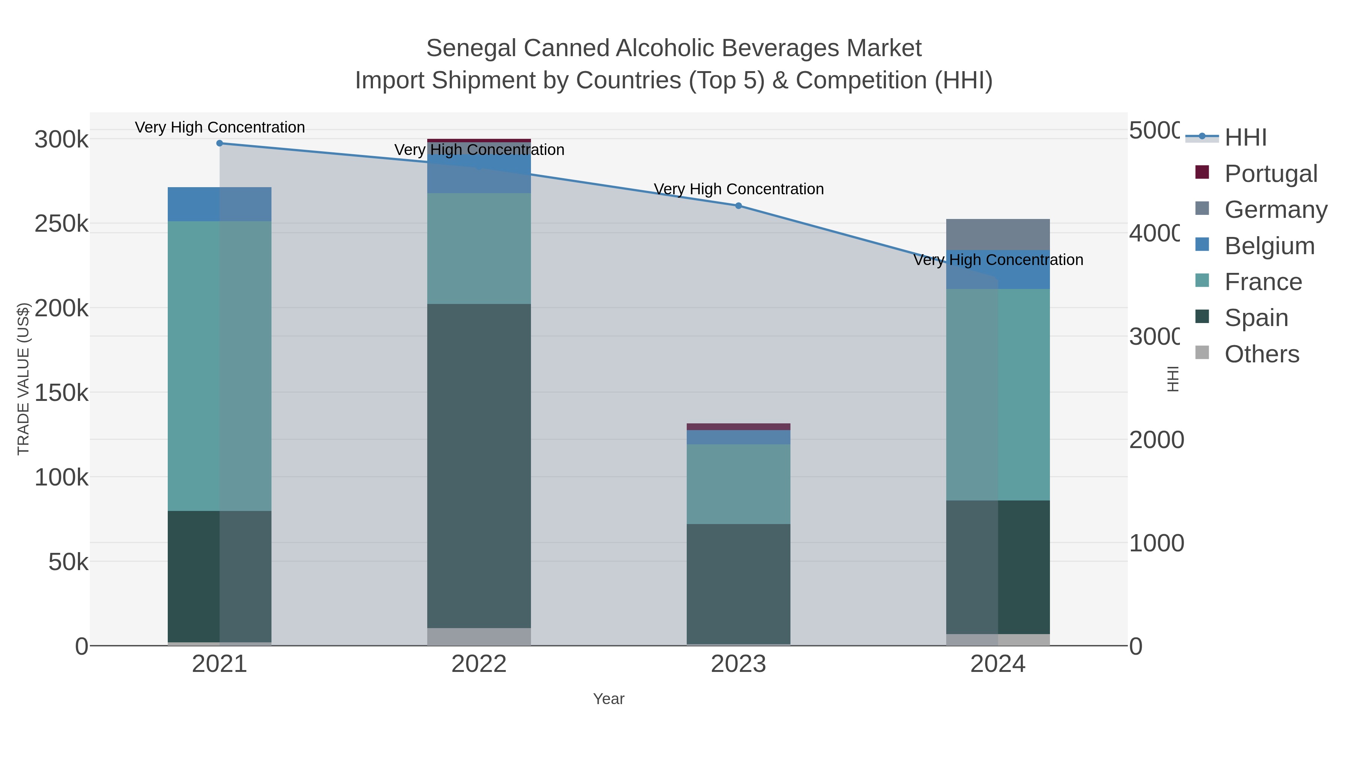The height and width of the screenshot is (758, 1348).
Task: Click the Portugal segment of the 2023 bar
Action: point(738,427)
